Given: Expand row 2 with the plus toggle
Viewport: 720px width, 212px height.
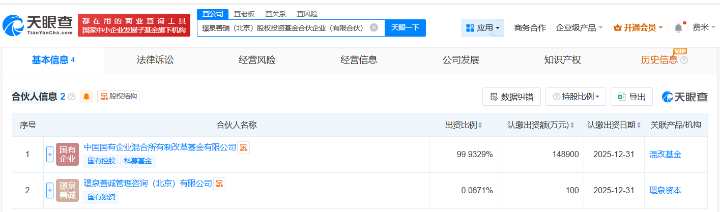Looking at the screenshot, I should pyautogui.click(x=50, y=190).
